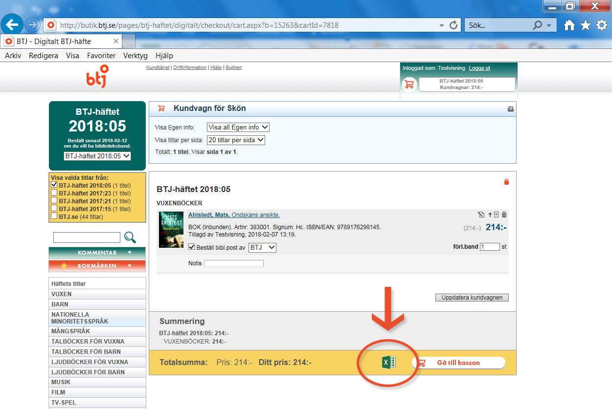Open the Kundtjänst link
This screenshot has height=409, width=612.
[x=158, y=67]
